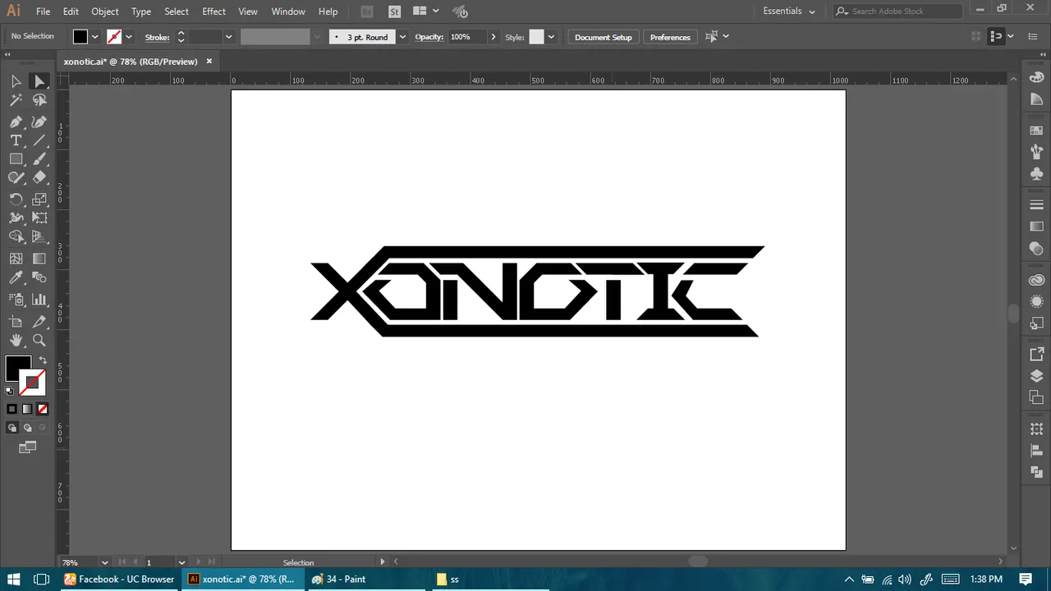This screenshot has width=1051, height=591.
Task: Select the Symbol Sprayer tool
Action: [16, 300]
